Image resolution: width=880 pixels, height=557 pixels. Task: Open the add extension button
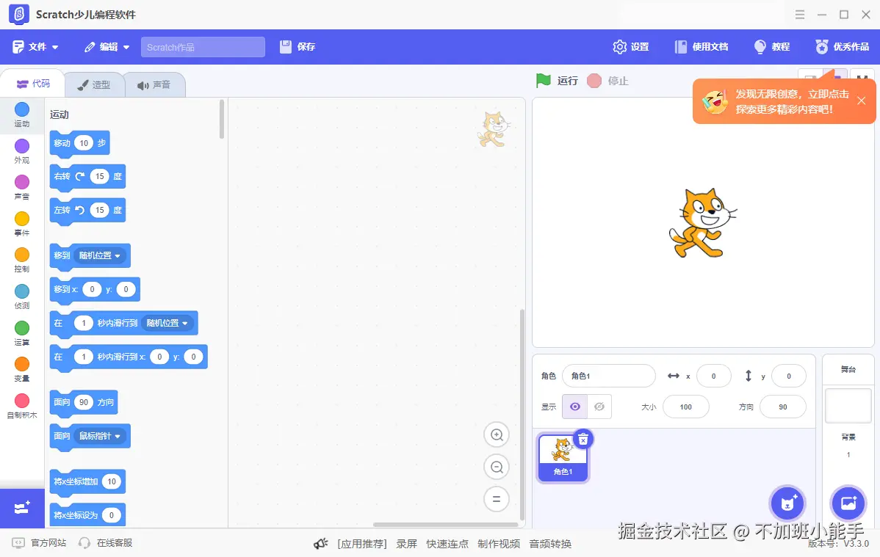pyautogui.click(x=22, y=509)
